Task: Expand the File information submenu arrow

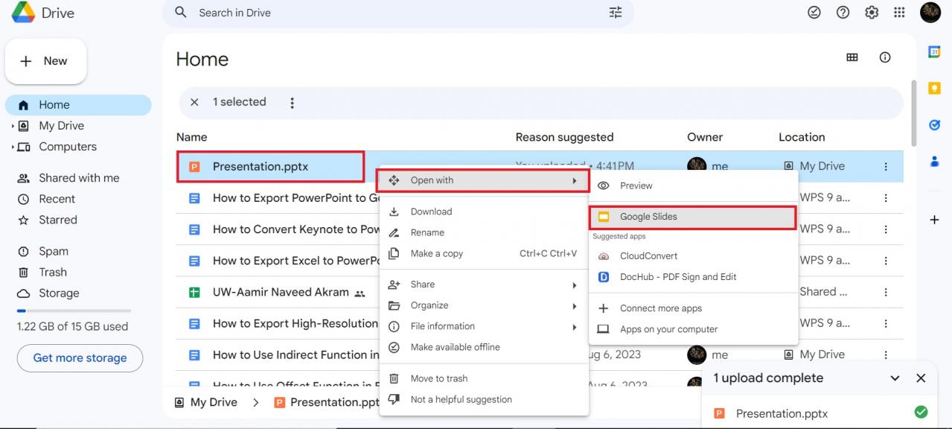Action: coord(575,326)
